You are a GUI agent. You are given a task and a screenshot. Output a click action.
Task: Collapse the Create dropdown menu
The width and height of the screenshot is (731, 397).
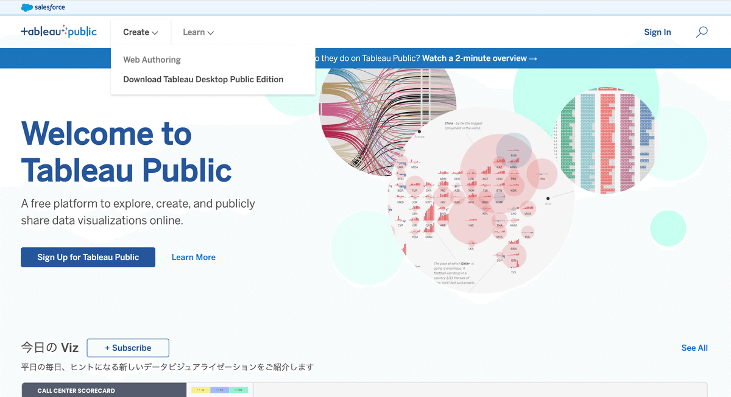141,32
